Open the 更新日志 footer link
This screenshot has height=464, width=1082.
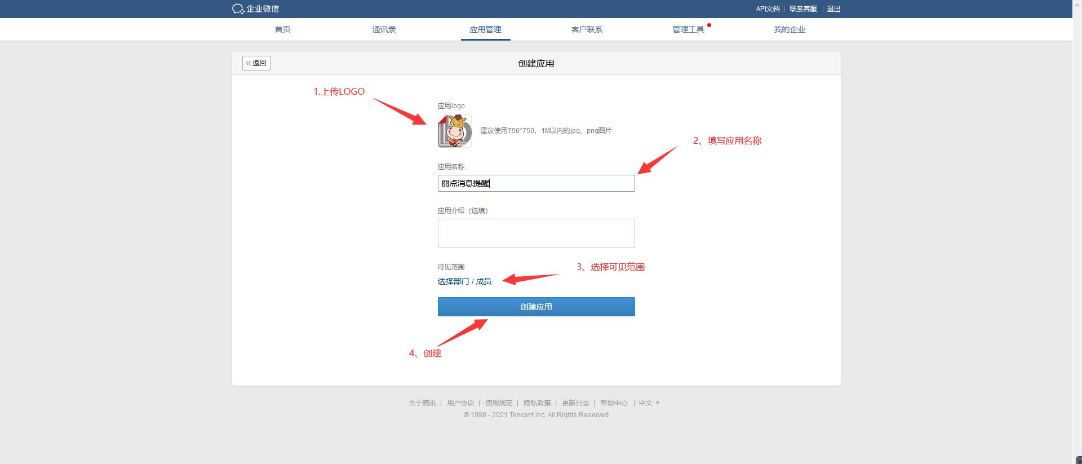coord(575,403)
